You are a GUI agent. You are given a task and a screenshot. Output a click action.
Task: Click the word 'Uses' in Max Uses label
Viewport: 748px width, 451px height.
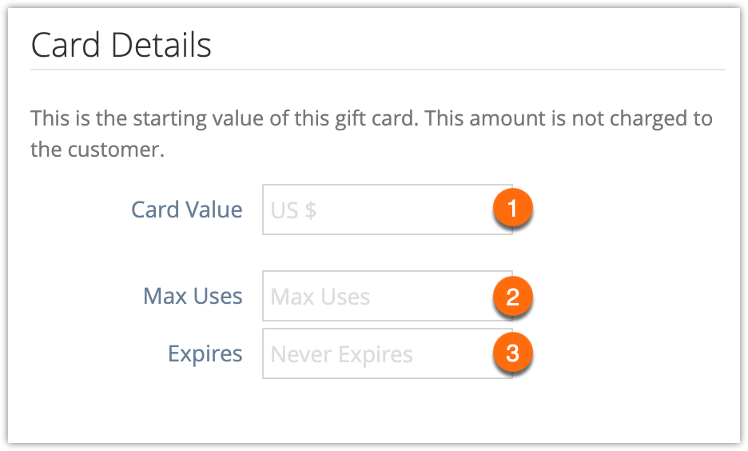218,296
